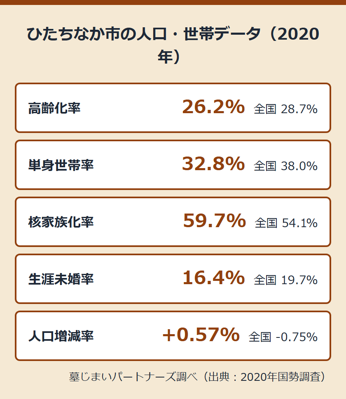Select the 高齢化率 label
The width and height of the screenshot is (346, 399).
click(x=54, y=108)
